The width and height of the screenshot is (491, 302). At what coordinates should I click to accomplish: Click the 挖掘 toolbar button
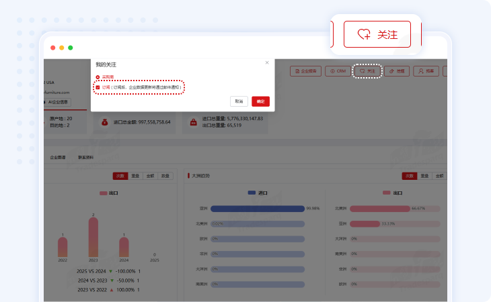pyautogui.click(x=397, y=70)
